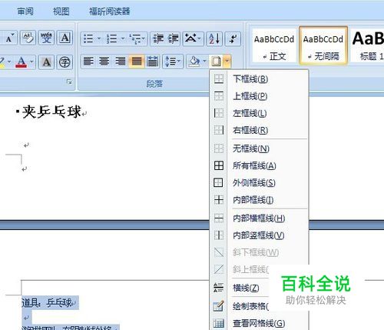
Task: Open the Chinese layout (Asian typography) button
Action: tap(193, 38)
